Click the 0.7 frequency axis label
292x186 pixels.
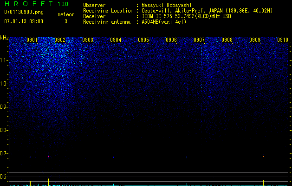click(4, 153)
